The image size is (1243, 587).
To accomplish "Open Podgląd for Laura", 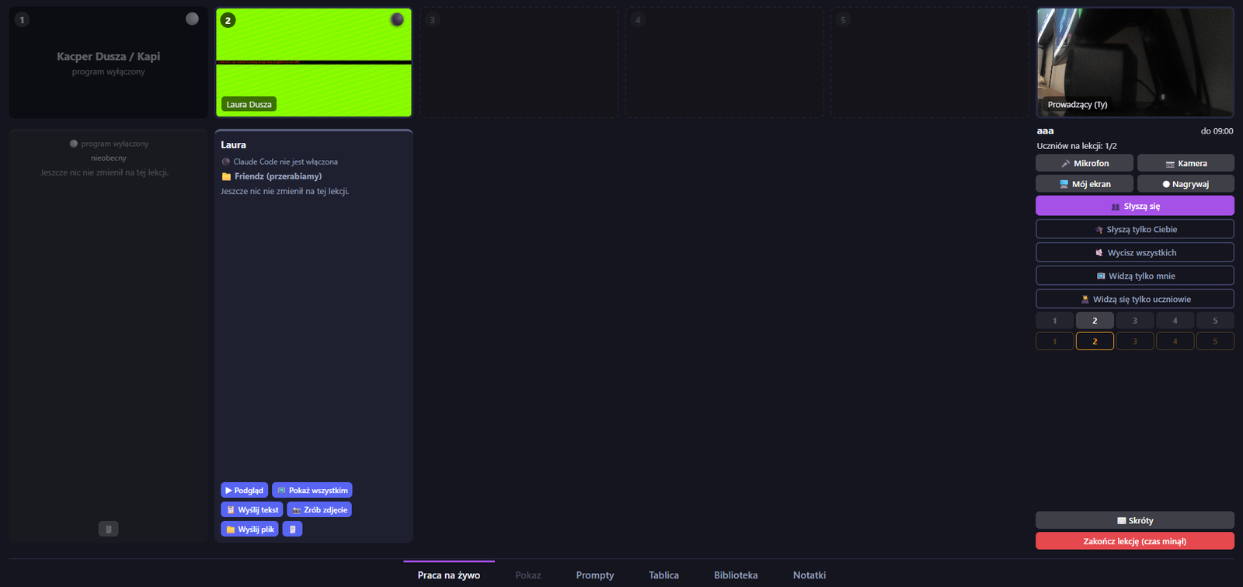I will 244,490.
